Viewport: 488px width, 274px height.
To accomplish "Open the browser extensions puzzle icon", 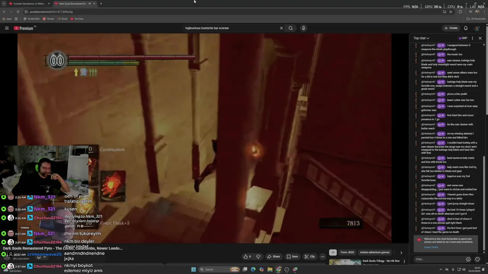I will click(x=460, y=12).
